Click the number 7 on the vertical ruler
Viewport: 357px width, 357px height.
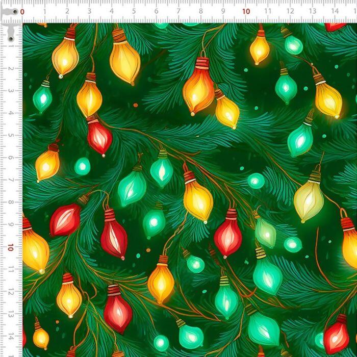click(x=10, y=180)
